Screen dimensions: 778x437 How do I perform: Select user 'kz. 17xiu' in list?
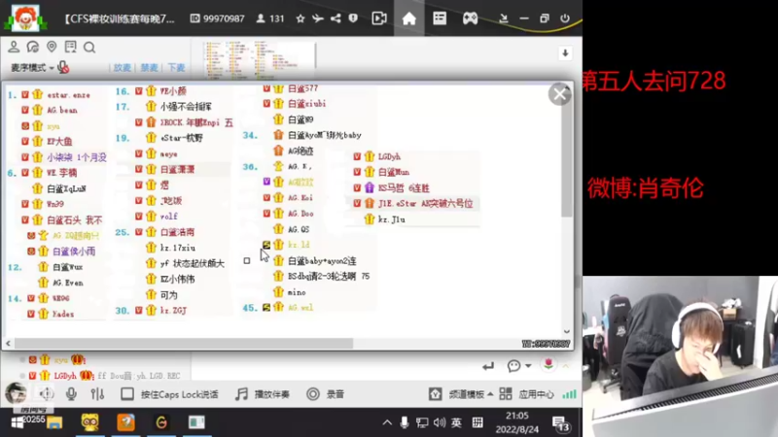coord(178,248)
